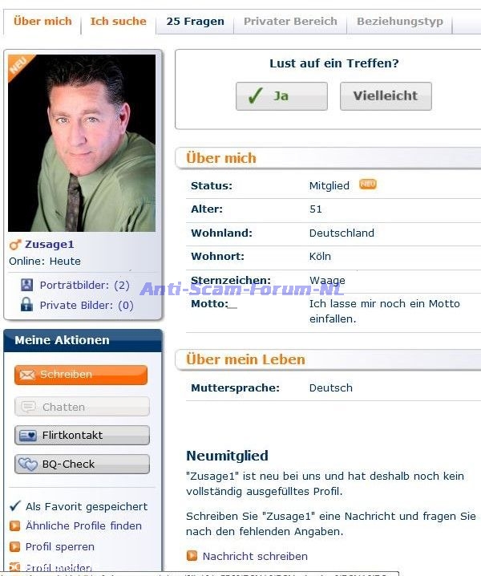Switch to the Ich suche tab
Screen dimensions: 481x576
coord(118,22)
